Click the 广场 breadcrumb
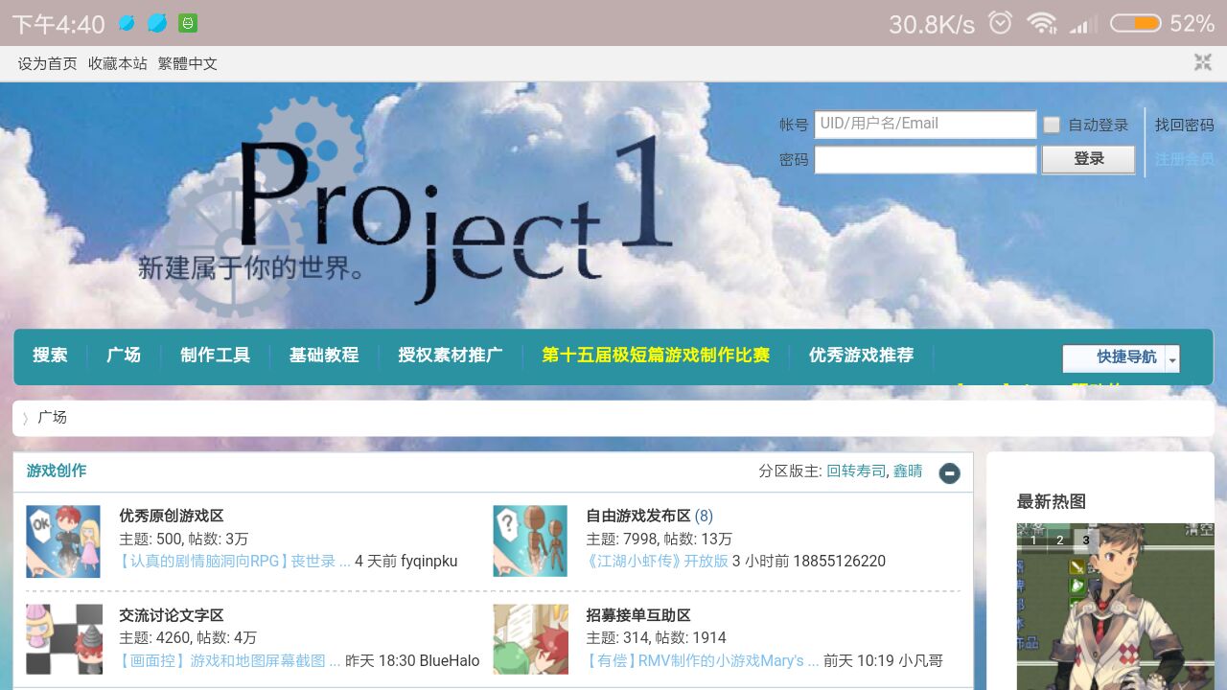 (53, 418)
